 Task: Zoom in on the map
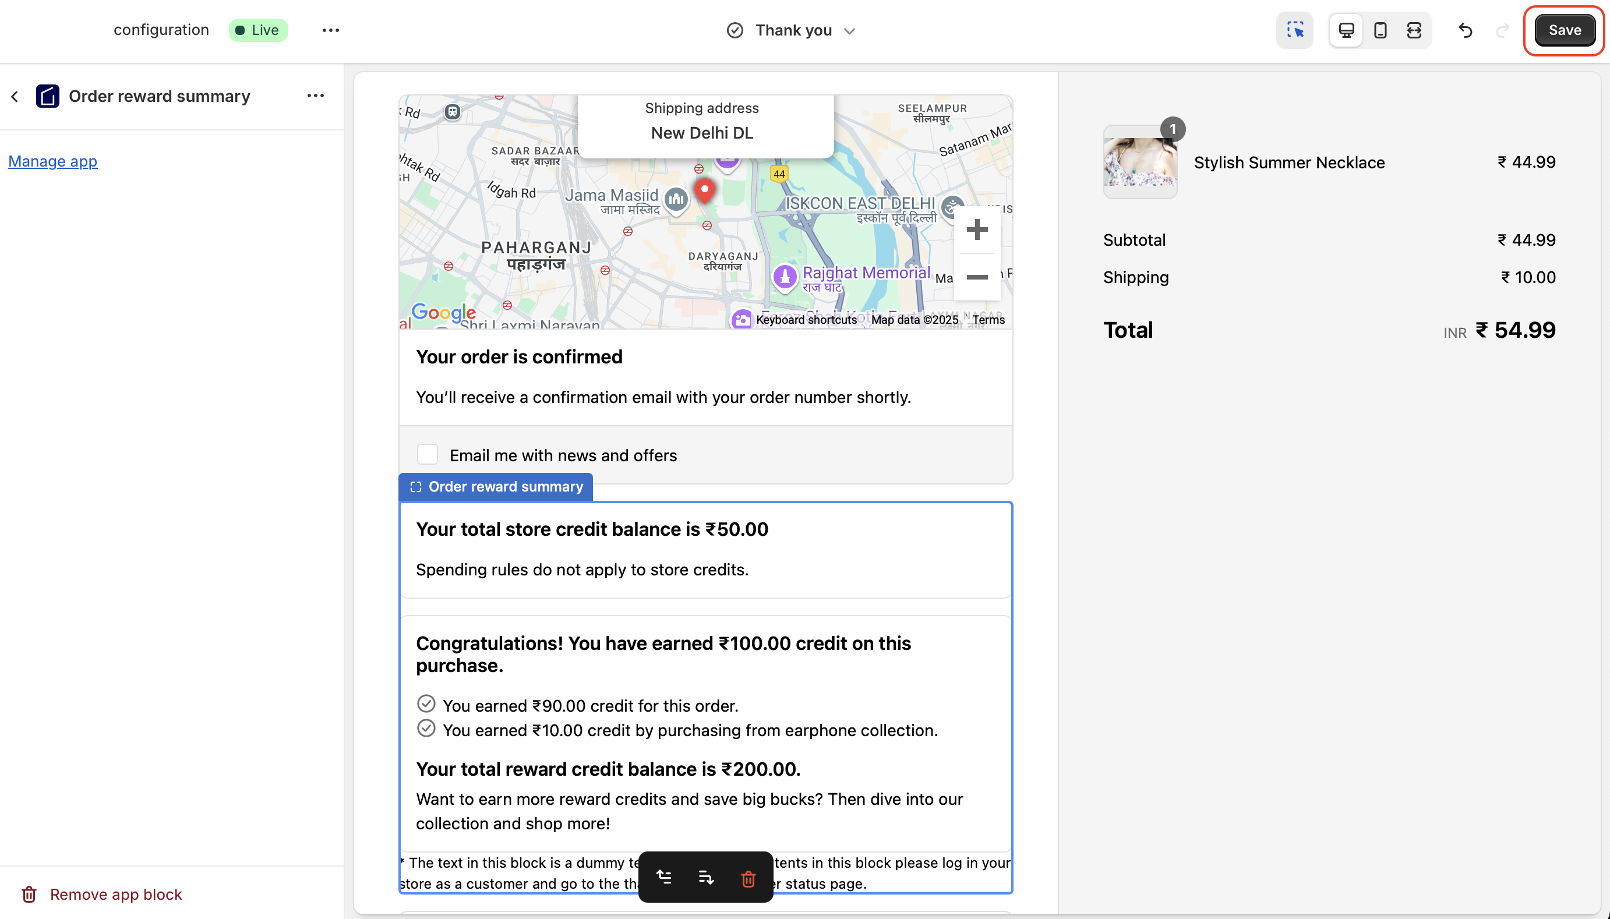976,229
